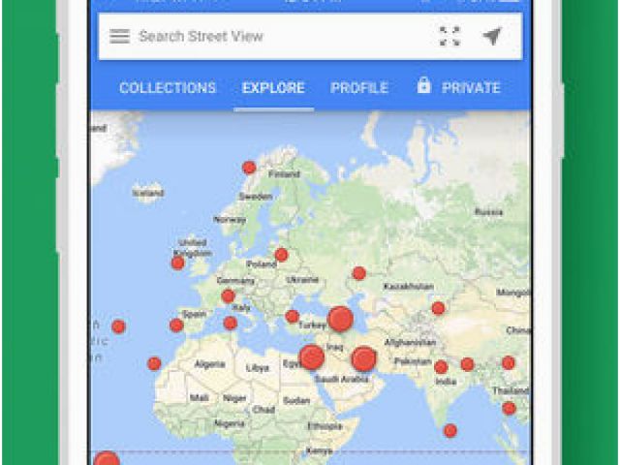Tap the Iceland label on map
620x465 pixels.
[x=148, y=193]
